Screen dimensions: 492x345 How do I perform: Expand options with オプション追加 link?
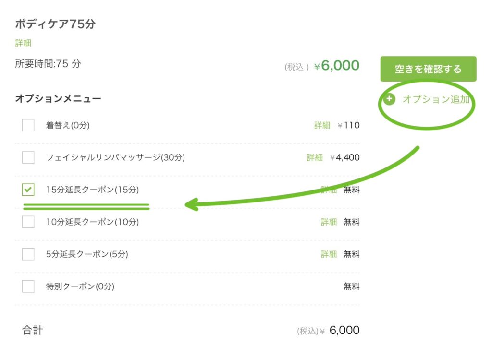coord(435,99)
